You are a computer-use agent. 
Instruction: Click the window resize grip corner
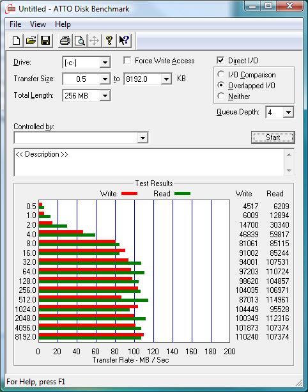(x=298, y=382)
